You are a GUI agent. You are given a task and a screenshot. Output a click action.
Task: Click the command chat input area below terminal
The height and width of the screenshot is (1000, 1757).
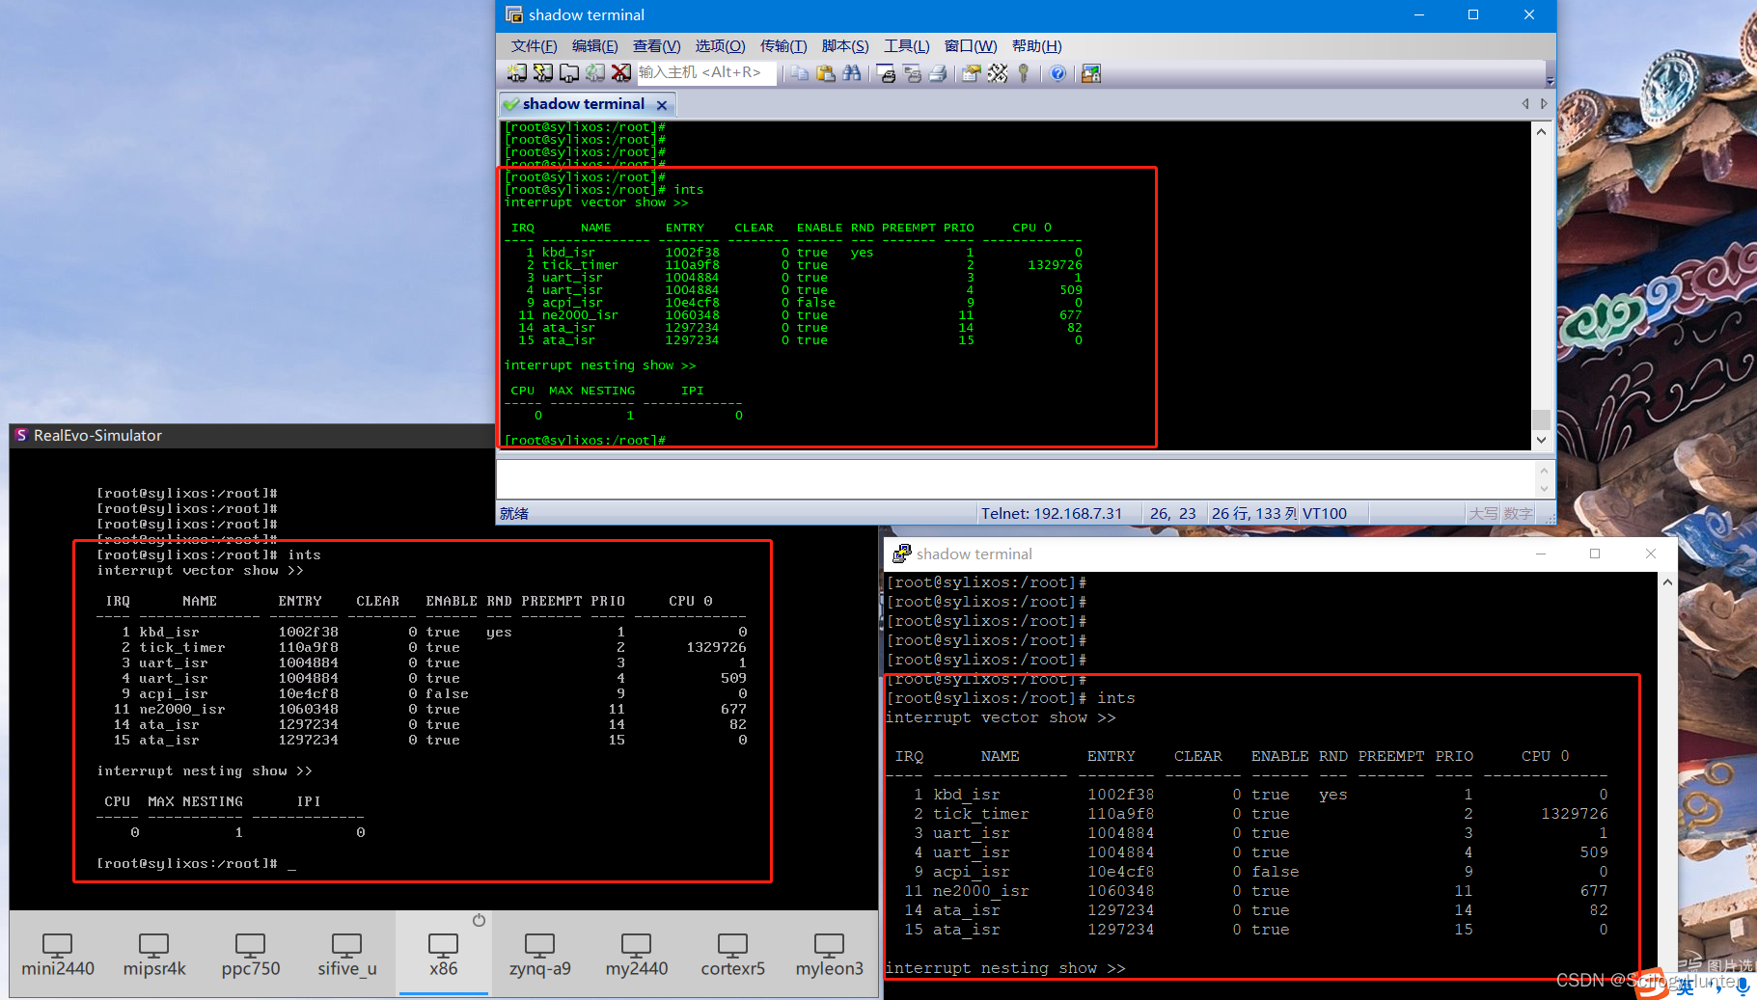pos(1015,478)
